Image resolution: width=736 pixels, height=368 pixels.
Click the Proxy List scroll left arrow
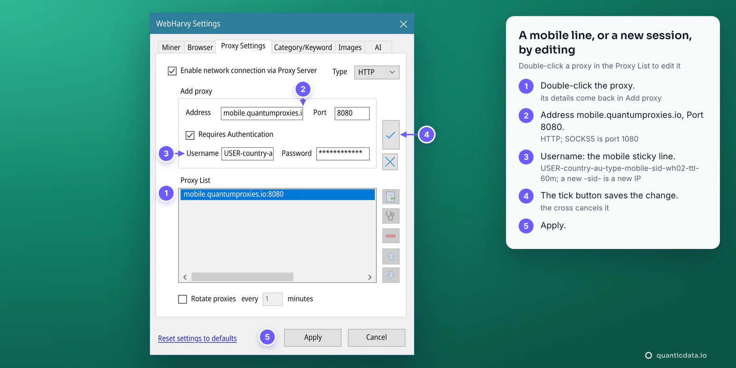[185, 277]
